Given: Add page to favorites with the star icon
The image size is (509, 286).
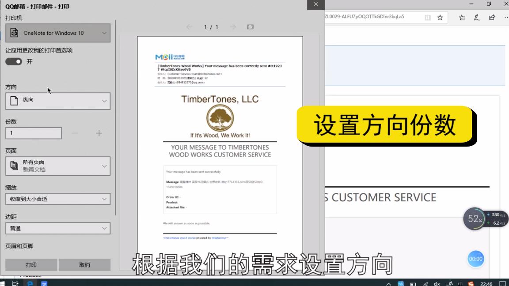Looking at the screenshot, I should [x=440, y=18].
